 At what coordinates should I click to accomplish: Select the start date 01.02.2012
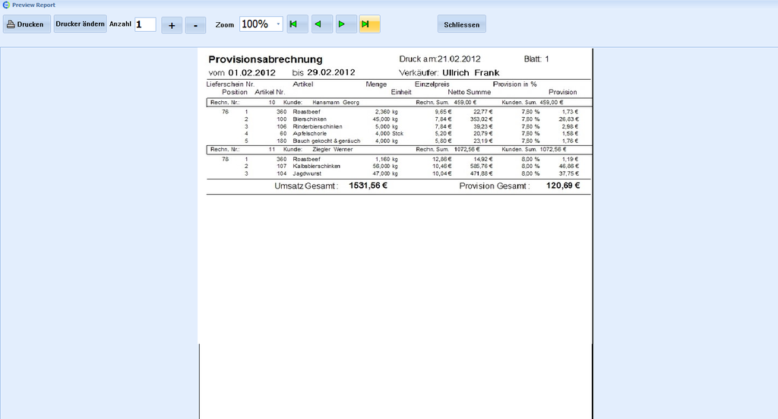click(x=251, y=73)
